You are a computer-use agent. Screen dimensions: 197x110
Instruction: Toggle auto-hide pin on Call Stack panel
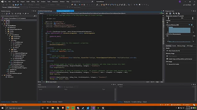pos(193,85)
